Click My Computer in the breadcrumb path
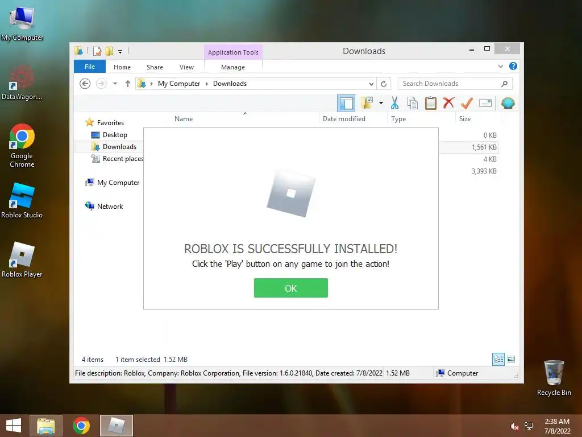The width and height of the screenshot is (582, 437). pyautogui.click(x=179, y=84)
